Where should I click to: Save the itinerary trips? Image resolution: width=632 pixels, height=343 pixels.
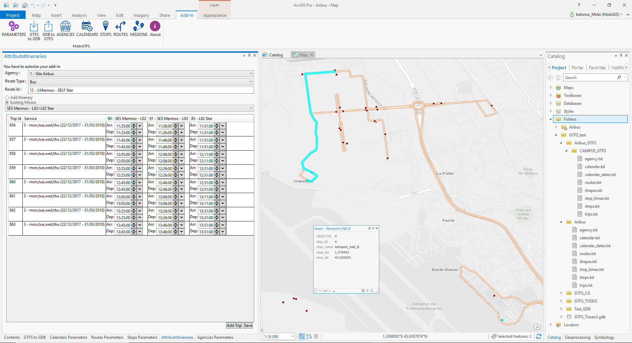(248, 326)
